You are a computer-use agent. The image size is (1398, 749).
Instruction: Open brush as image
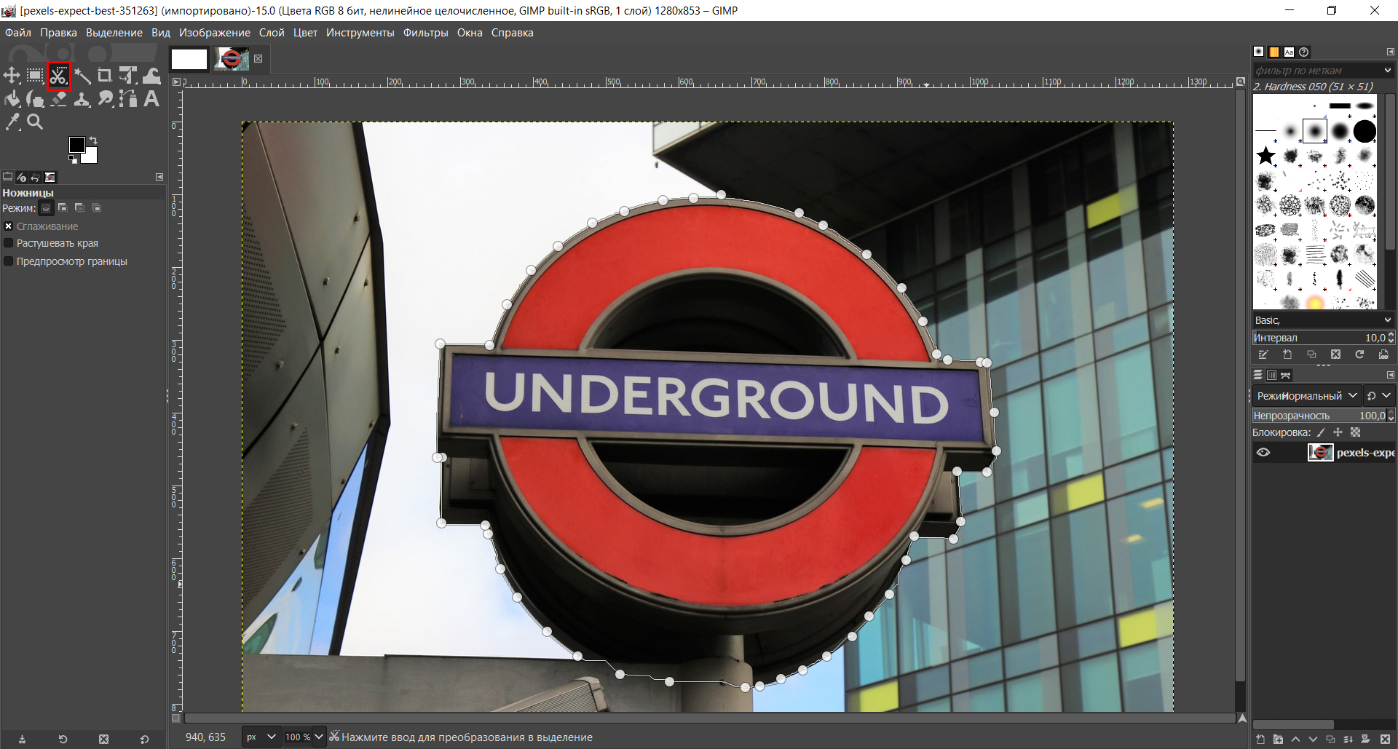pos(1383,354)
